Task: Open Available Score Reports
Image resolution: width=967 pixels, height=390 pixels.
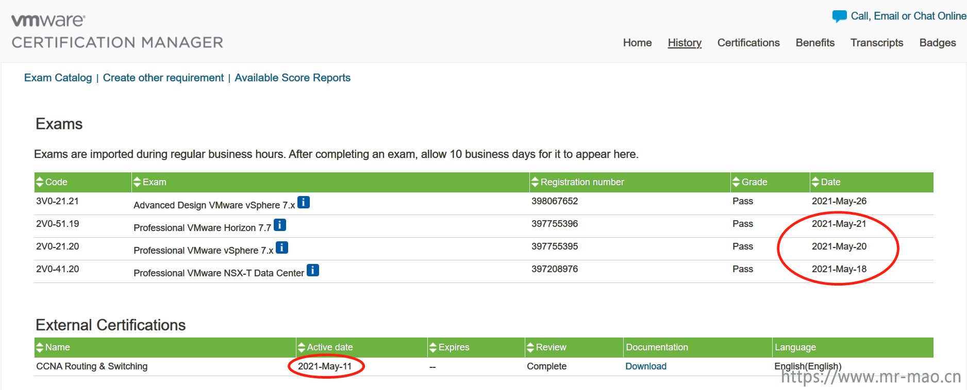Action: pyautogui.click(x=293, y=78)
